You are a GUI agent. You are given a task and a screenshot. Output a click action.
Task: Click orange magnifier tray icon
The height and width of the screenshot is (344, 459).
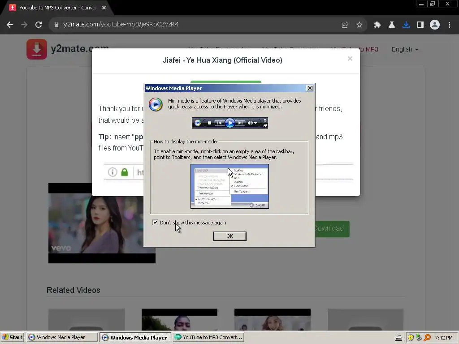click(427, 338)
